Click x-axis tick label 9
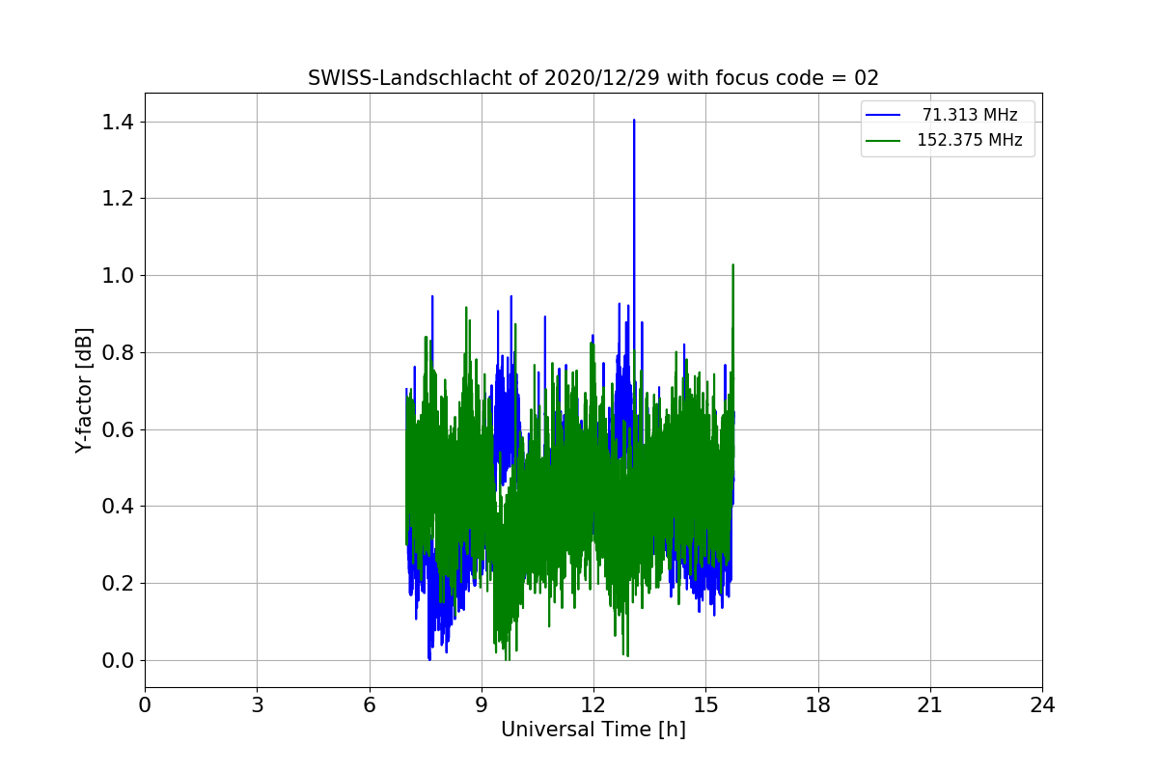Screen dimensions: 1158x772 click(482, 705)
